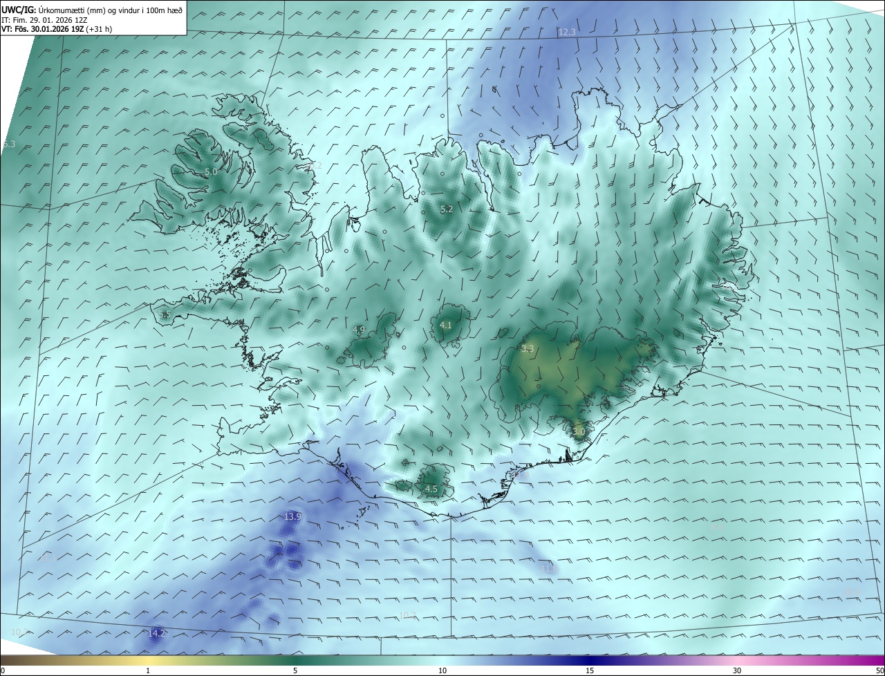Screen dimensions: 885x676
Task: Click the 4.1 value label on the glacier
Action: point(445,325)
